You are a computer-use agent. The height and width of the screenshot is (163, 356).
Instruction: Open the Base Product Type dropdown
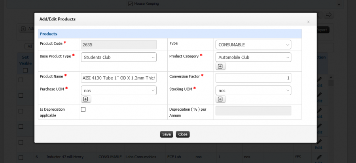(x=119, y=57)
